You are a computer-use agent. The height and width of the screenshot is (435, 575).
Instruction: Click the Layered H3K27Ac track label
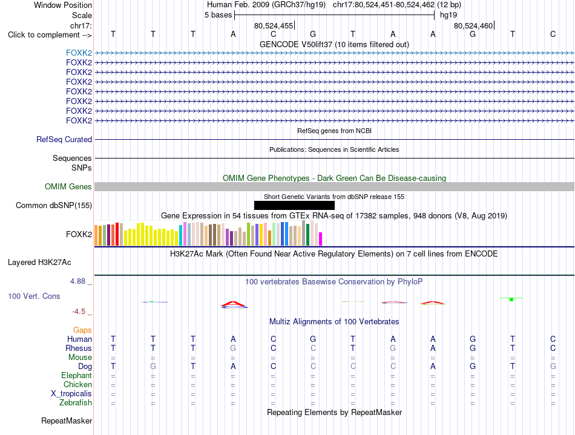pyautogui.click(x=39, y=263)
